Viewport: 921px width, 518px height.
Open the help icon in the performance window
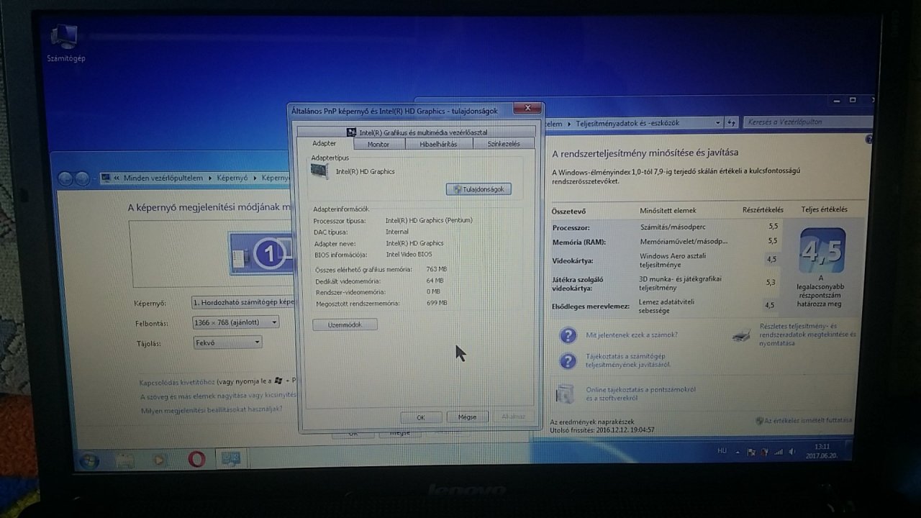[868, 139]
